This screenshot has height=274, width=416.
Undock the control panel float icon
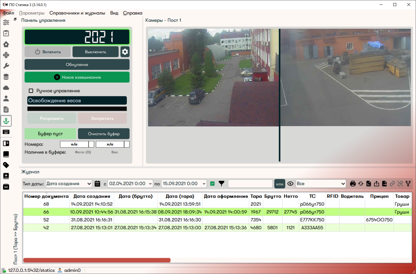click(x=15, y=20)
